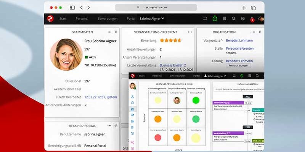Screen dimensions: 305x152
Task: Select the history clock icon in overlay sidebar
Action: point(132,133)
